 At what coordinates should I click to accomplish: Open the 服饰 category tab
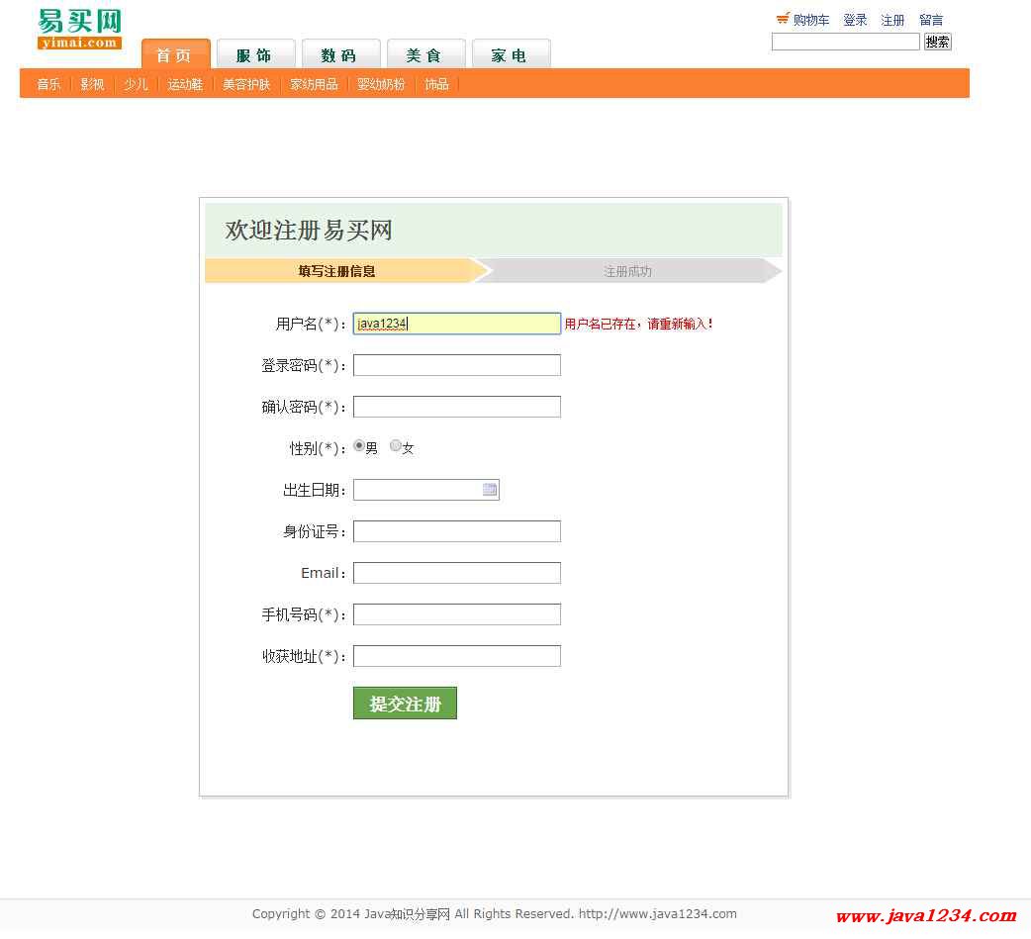pyautogui.click(x=255, y=55)
